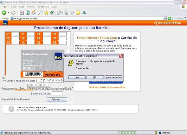This screenshot has height=135, width=187.
Task: Open Search with the magnifying glass icon
Action: [41, 13]
